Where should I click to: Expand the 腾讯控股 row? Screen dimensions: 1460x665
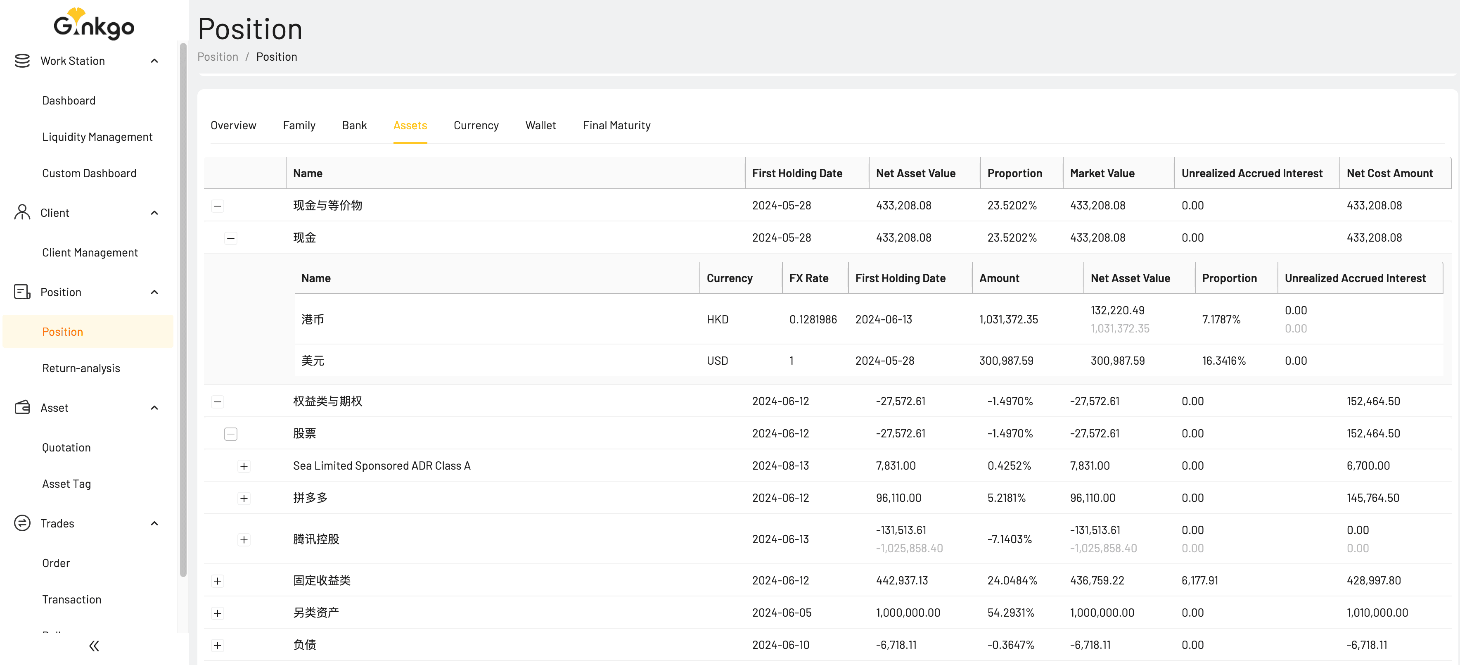pos(244,539)
